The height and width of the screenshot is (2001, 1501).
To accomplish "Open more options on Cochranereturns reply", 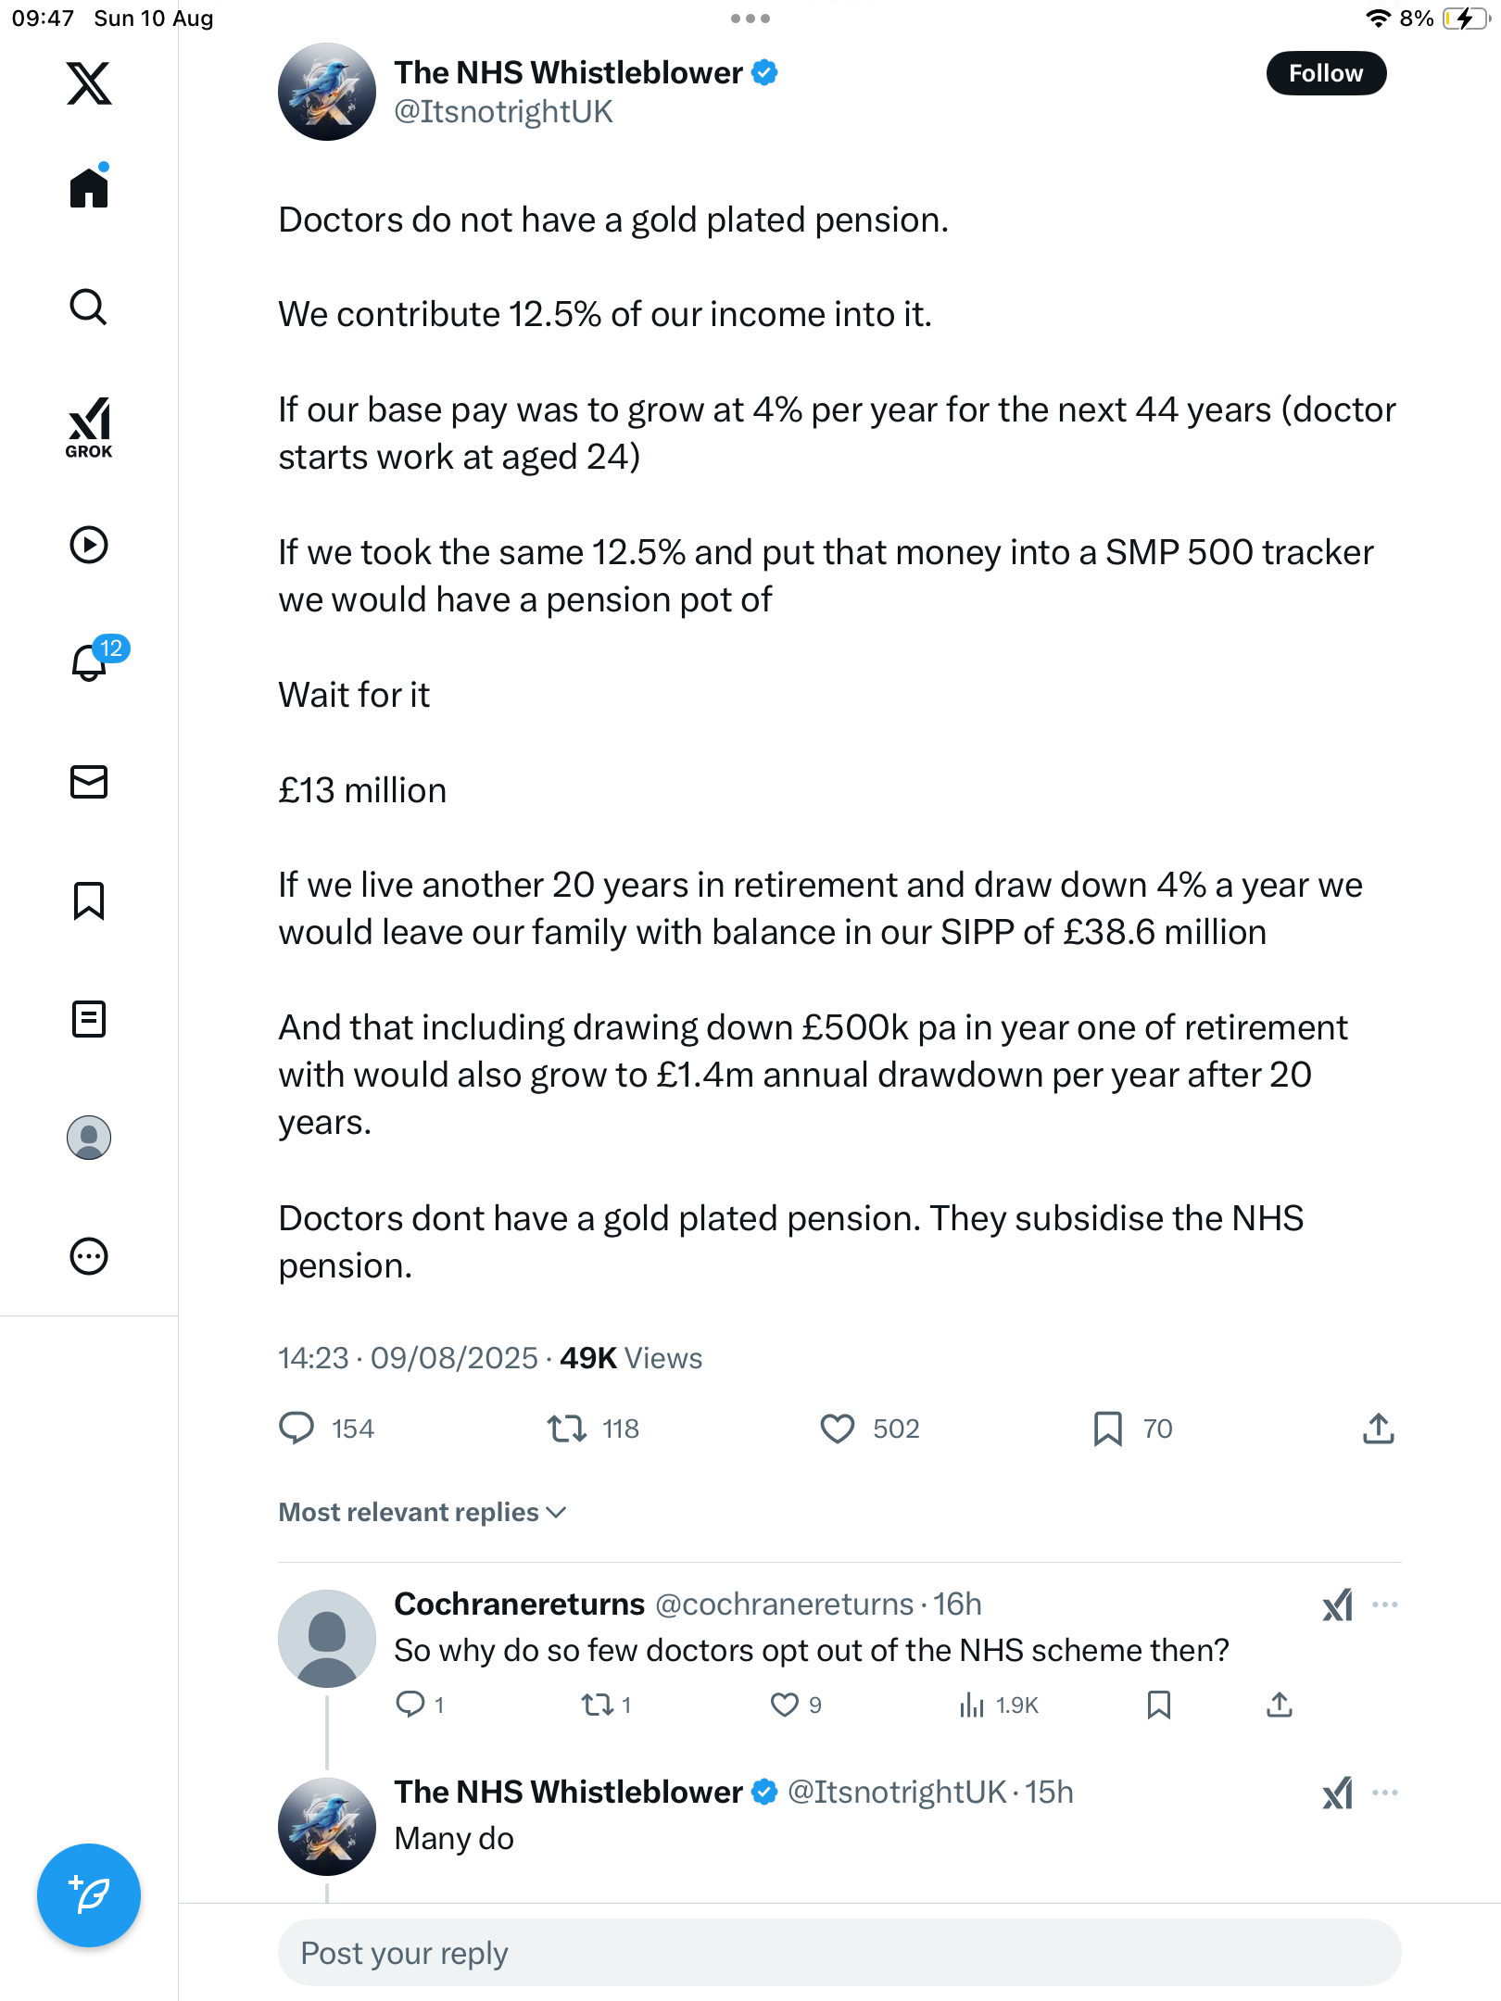I will (1385, 1605).
